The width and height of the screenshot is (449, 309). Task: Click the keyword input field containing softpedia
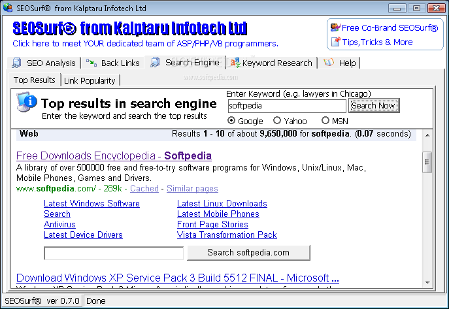[x=287, y=106]
